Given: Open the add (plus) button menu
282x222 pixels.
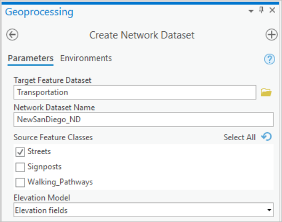Looking at the screenshot, I should (271, 35).
